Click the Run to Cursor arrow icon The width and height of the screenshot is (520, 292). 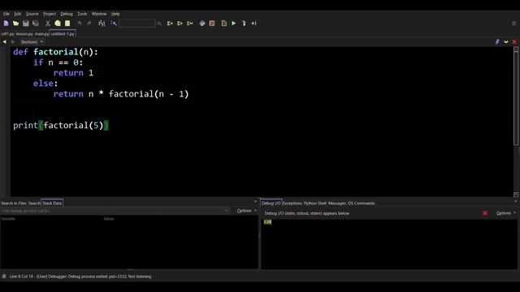(x=253, y=24)
